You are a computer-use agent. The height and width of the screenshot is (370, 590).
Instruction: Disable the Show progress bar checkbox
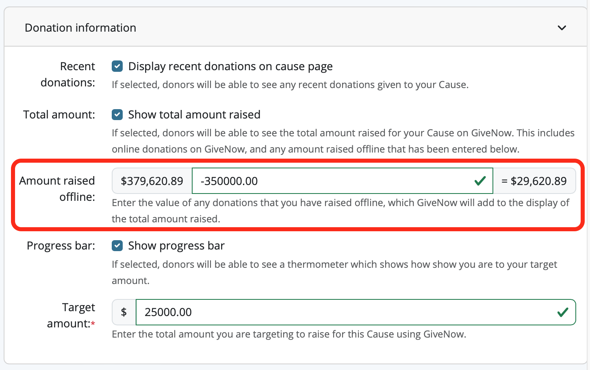click(117, 246)
